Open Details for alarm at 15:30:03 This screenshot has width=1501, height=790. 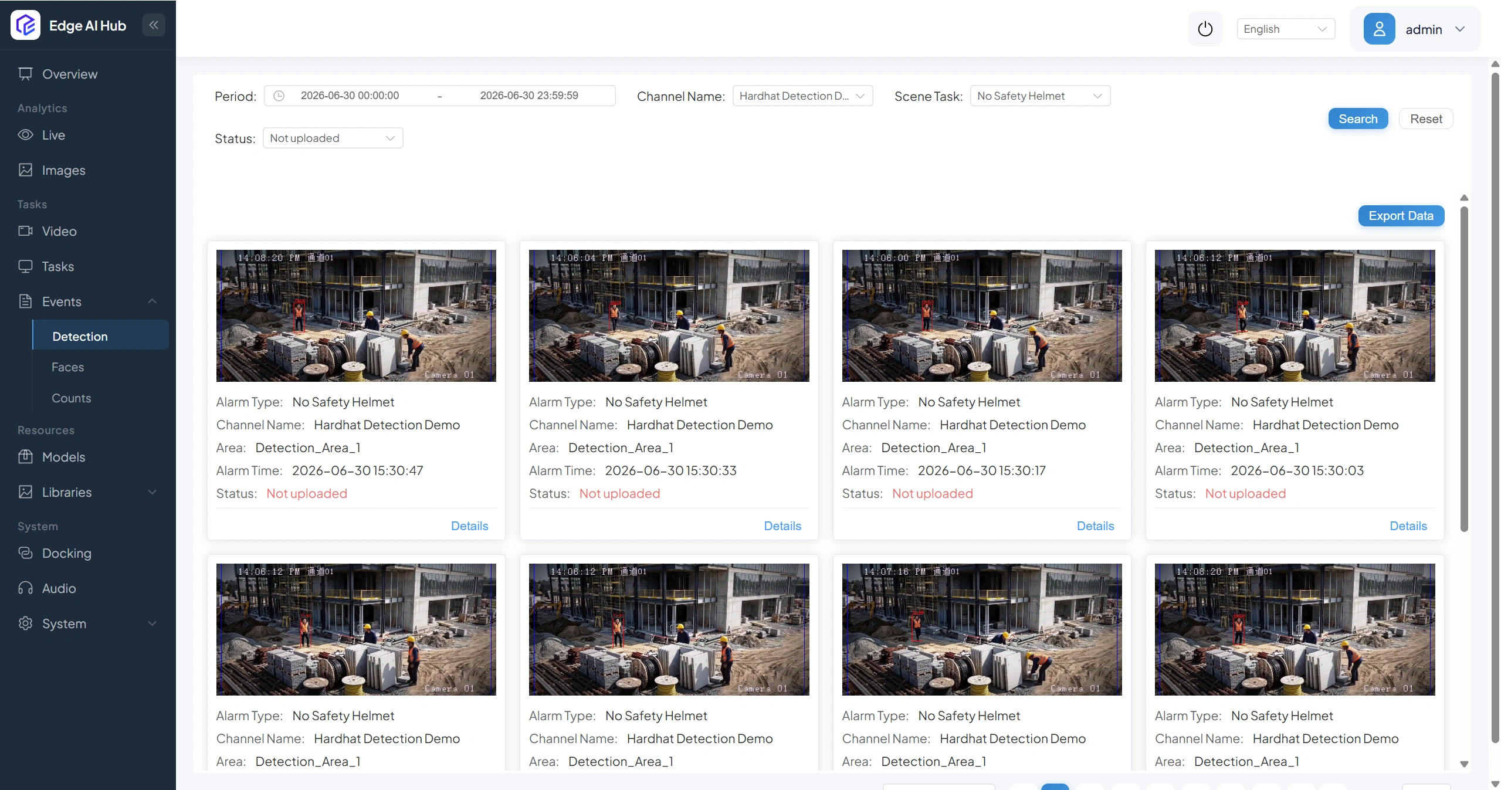tap(1408, 526)
